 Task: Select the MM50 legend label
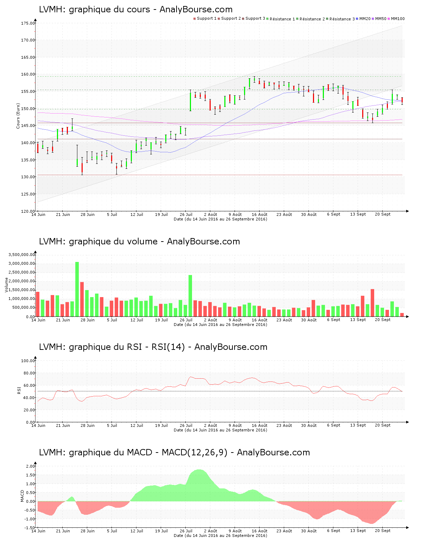[x=381, y=19]
